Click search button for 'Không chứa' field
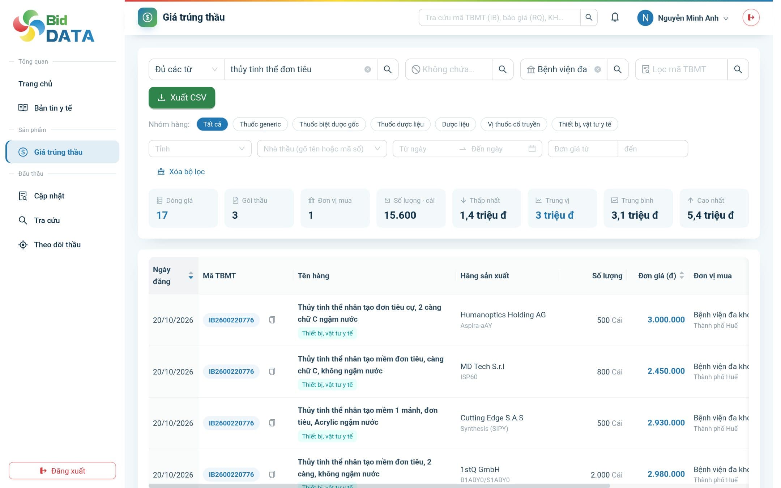Image resolution: width=781 pixels, height=488 pixels. [503, 69]
